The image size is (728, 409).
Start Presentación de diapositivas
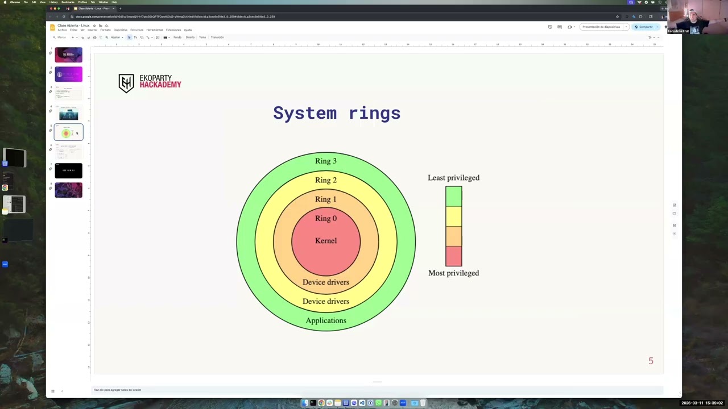[601, 27]
